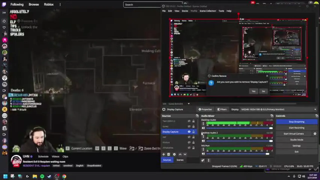Toggle visibility of the tunes source
This screenshot has height=180, width=320.
tap(189, 126)
